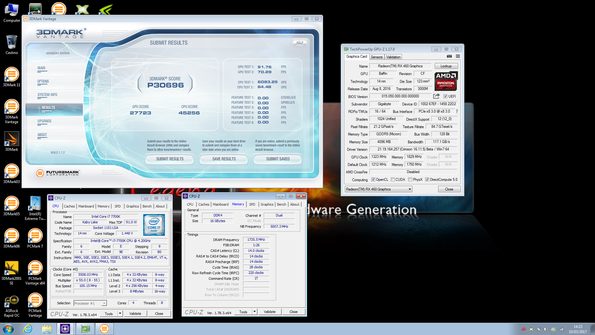Launch the 3DMark03 desktop shortcut
Viewport: 595px width, 335px height.
point(11,173)
